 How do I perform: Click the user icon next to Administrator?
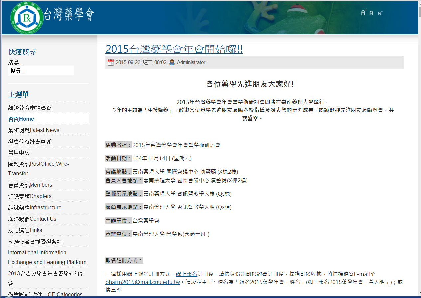click(172, 62)
